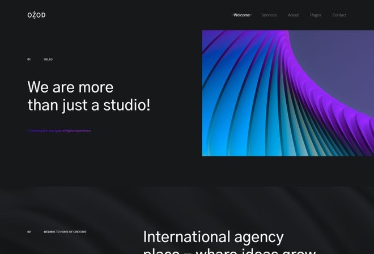
Task: Click the '01' section number
Action: pyautogui.click(x=29, y=59)
